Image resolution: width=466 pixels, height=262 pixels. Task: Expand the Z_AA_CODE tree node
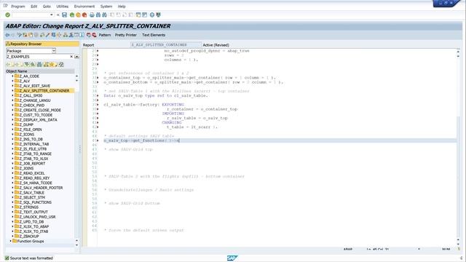12,76
